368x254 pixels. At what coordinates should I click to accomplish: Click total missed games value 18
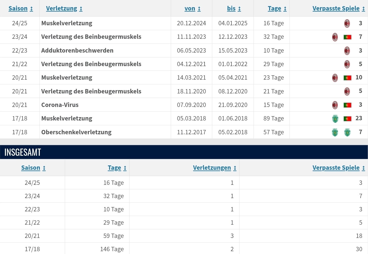tap(359, 236)
